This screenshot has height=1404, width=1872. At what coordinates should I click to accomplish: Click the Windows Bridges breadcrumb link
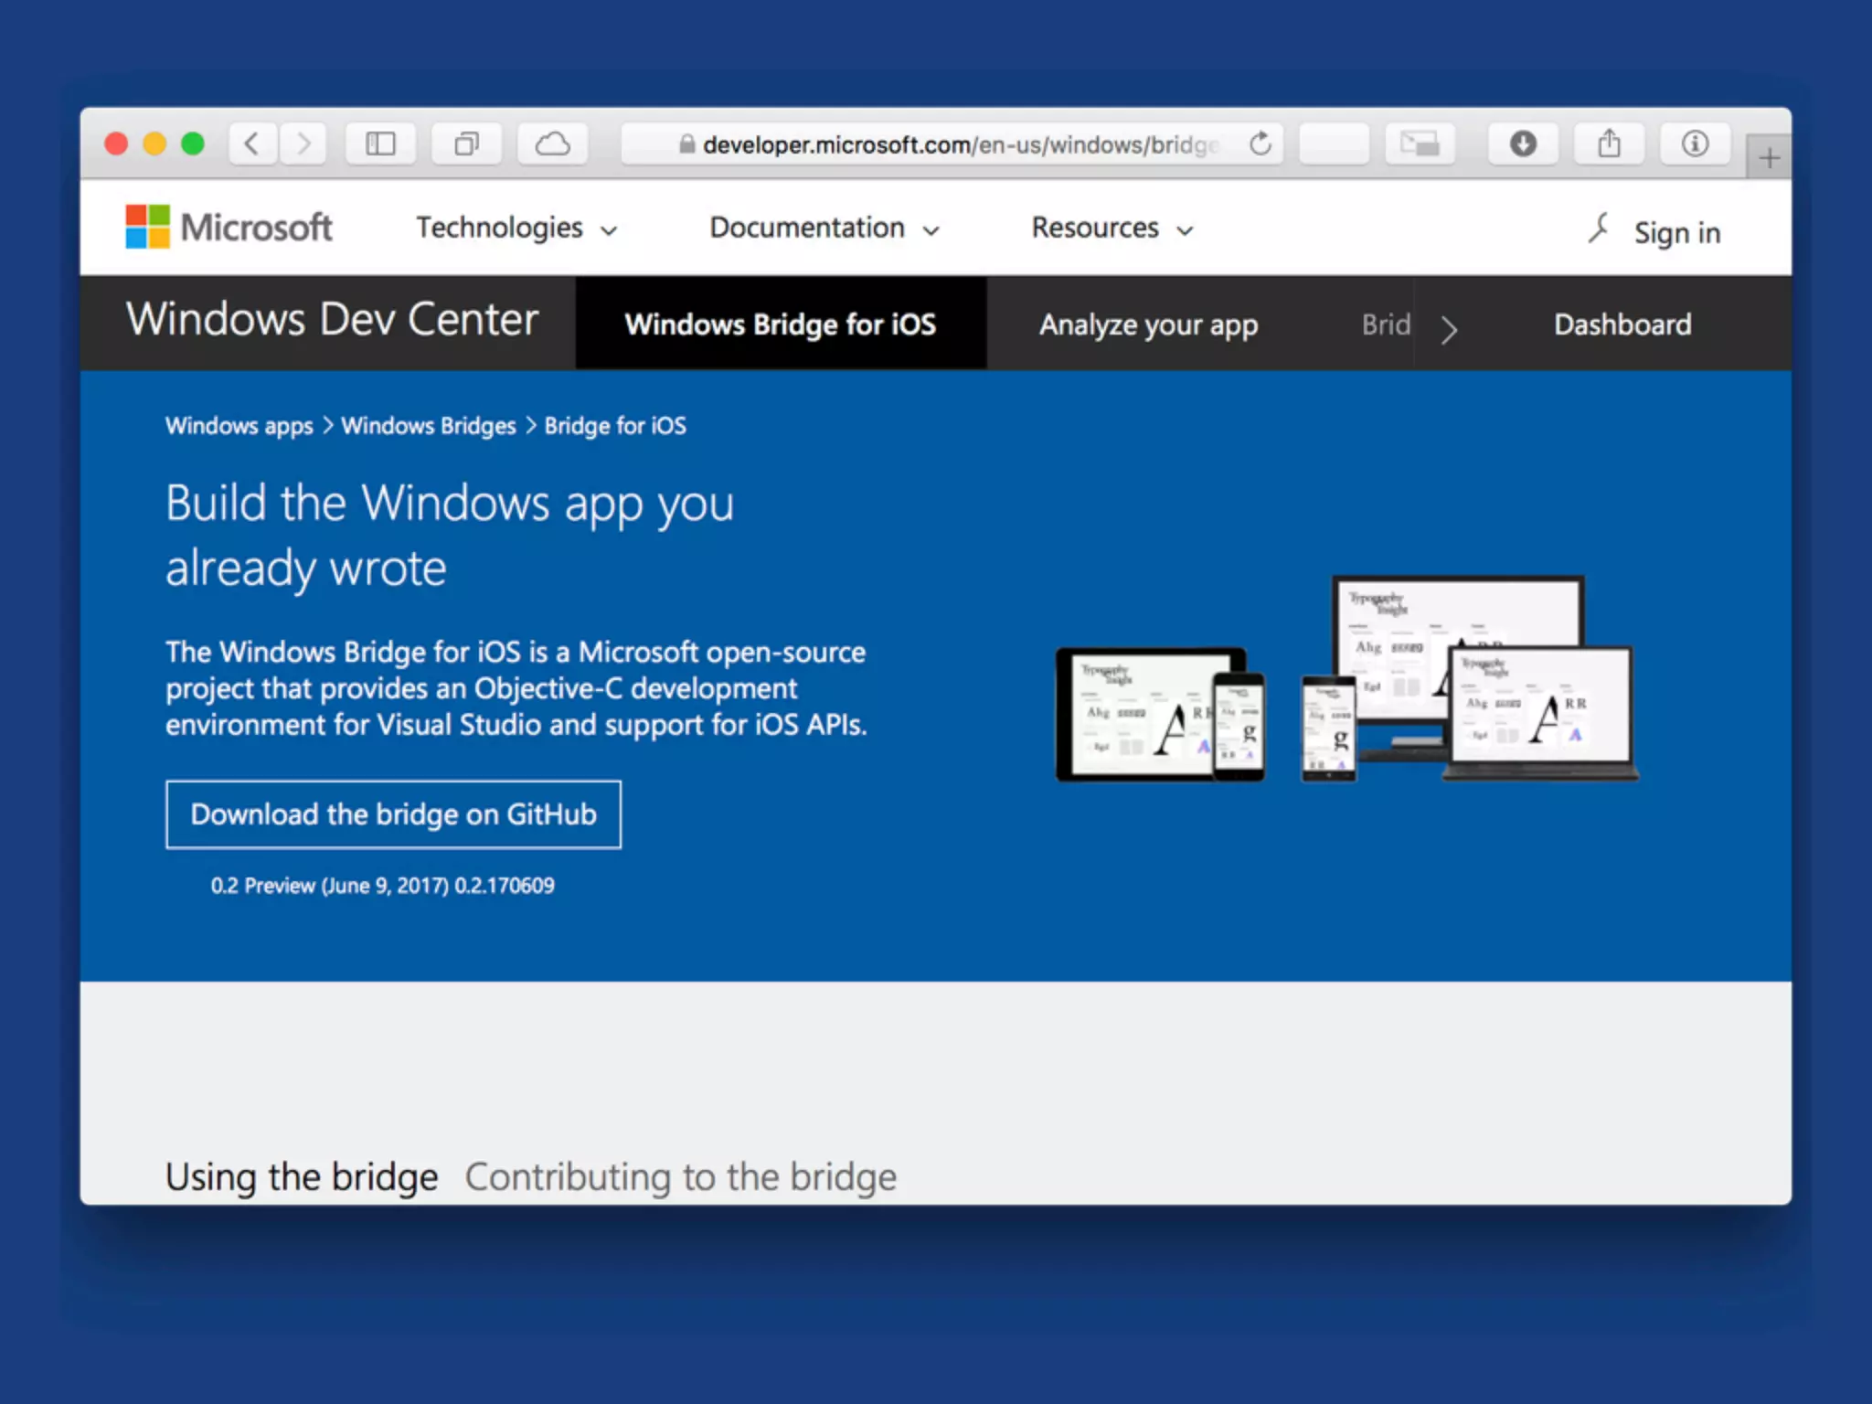tap(429, 426)
